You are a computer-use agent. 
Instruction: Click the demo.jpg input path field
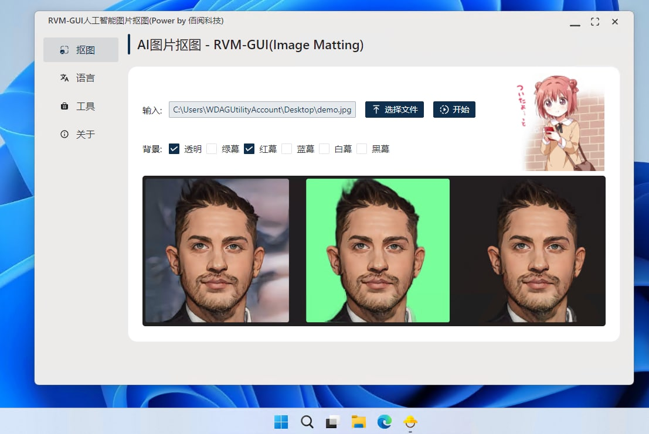coord(263,109)
